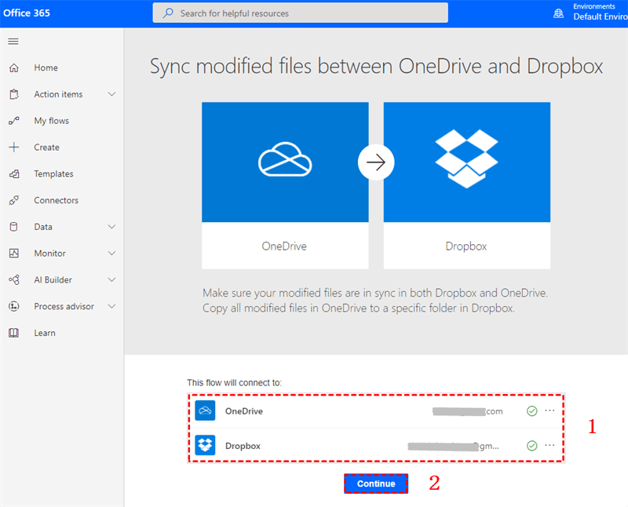Open the Dropbox connection ellipsis menu

pyautogui.click(x=550, y=445)
